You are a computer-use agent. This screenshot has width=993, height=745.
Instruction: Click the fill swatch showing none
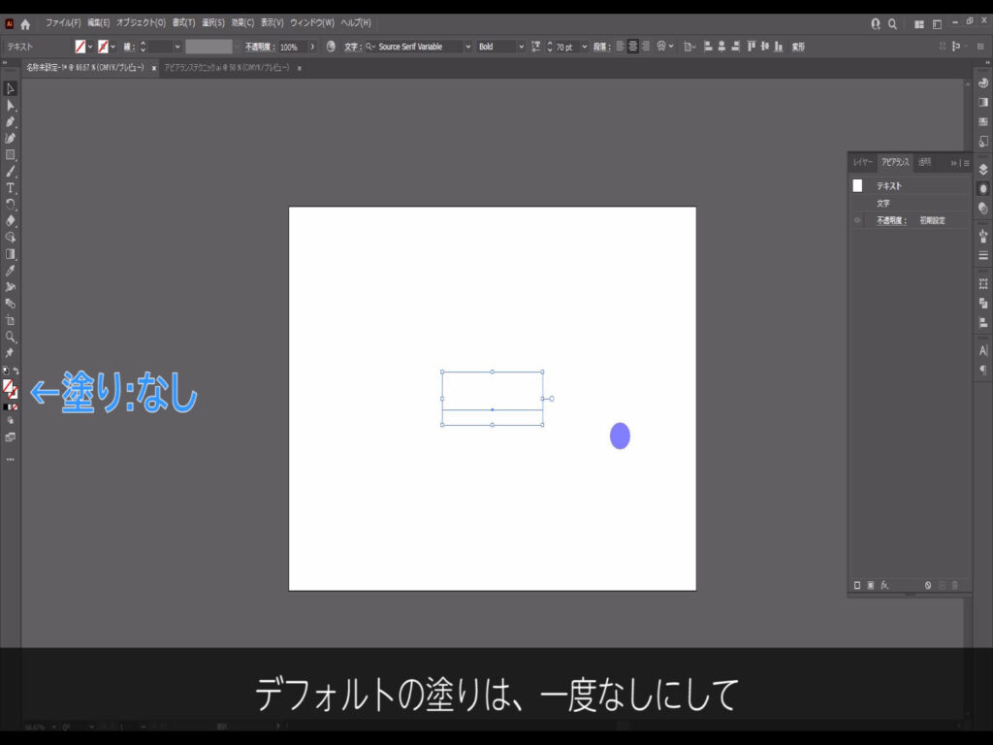point(10,386)
